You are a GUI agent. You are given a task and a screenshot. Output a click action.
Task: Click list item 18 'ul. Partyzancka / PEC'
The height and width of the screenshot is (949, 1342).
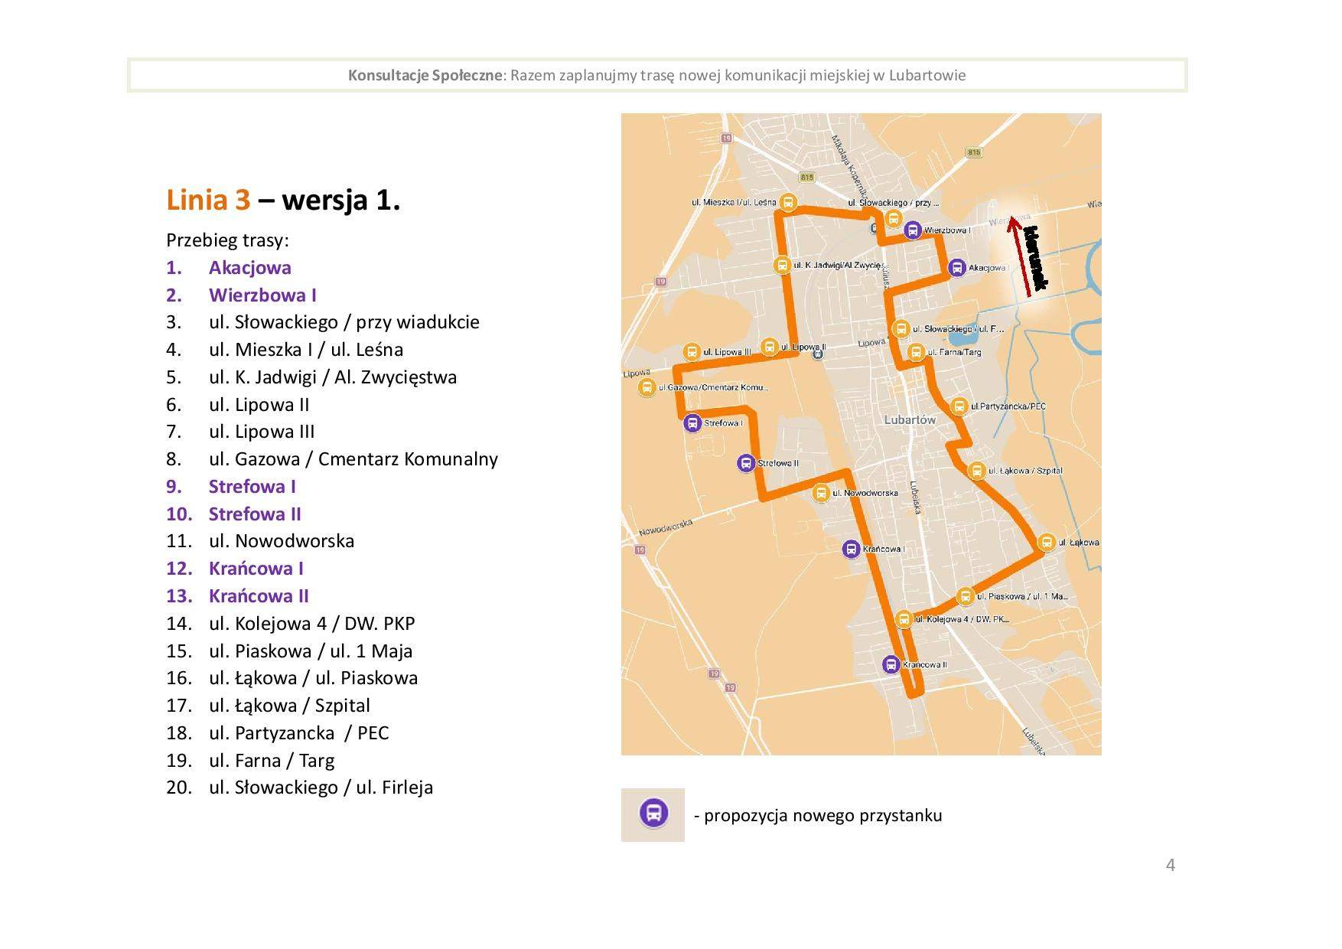pyautogui.click(x=278, y=733)
